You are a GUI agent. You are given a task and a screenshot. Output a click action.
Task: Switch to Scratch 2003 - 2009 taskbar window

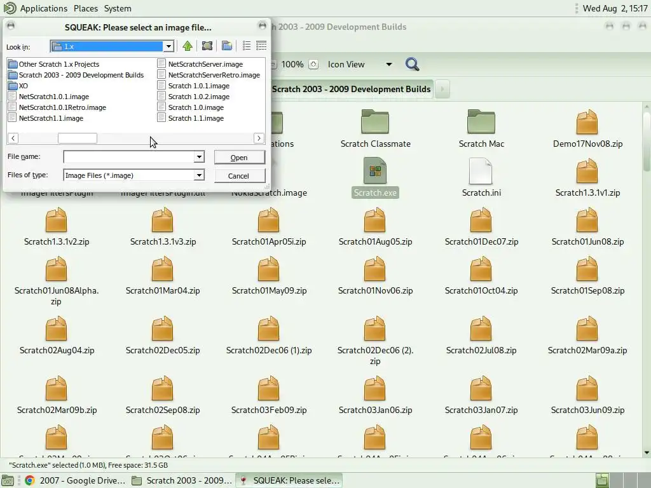click(x=182, y=480)
